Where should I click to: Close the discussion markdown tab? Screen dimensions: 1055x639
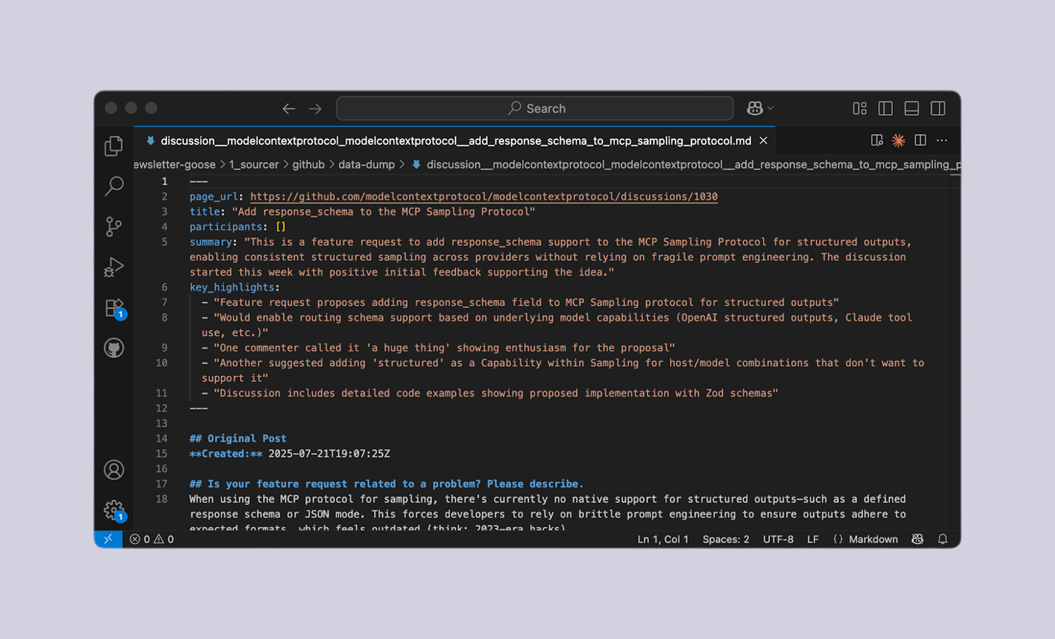click(x=763, y=141)
